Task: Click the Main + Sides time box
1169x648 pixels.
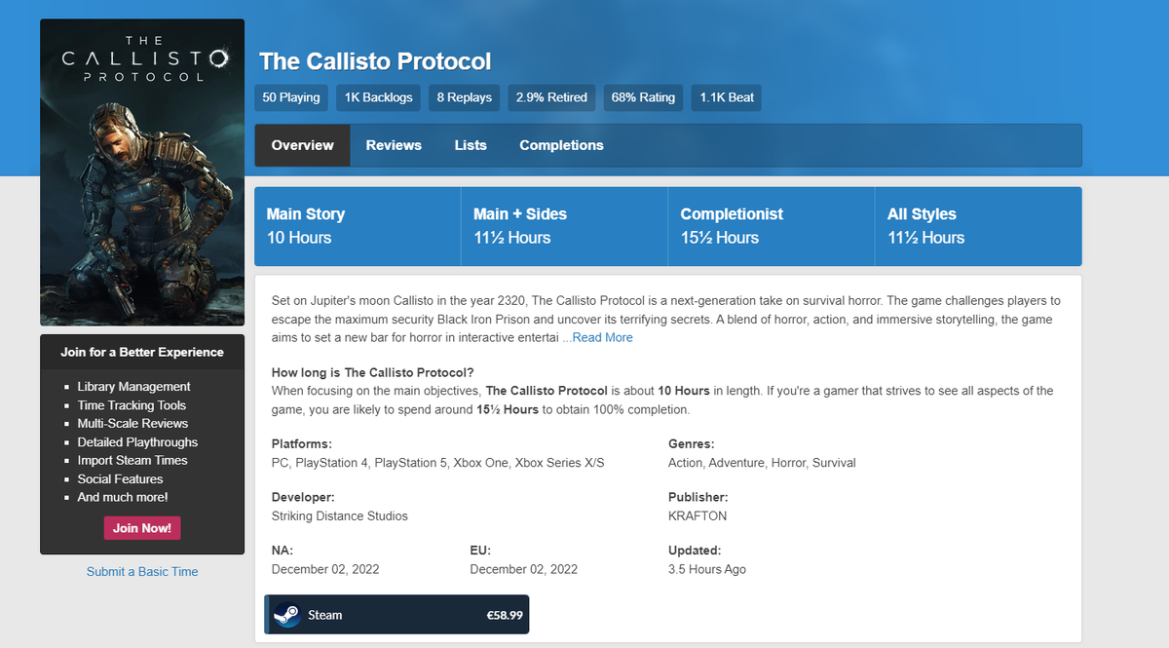Action: pyautogui.click(x=564, y=226)
